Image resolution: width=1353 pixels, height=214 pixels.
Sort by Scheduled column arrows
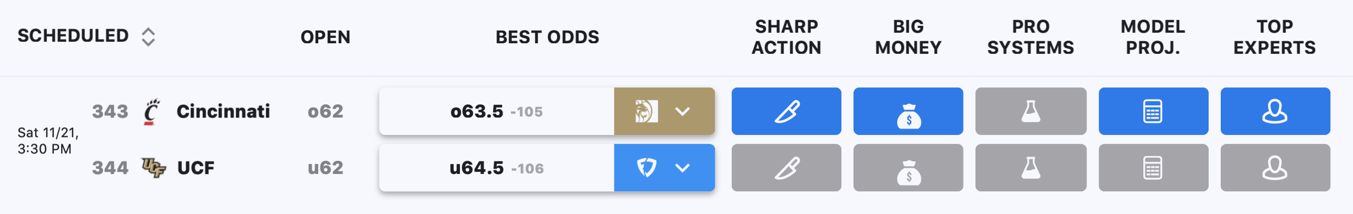tap(148, 37)
